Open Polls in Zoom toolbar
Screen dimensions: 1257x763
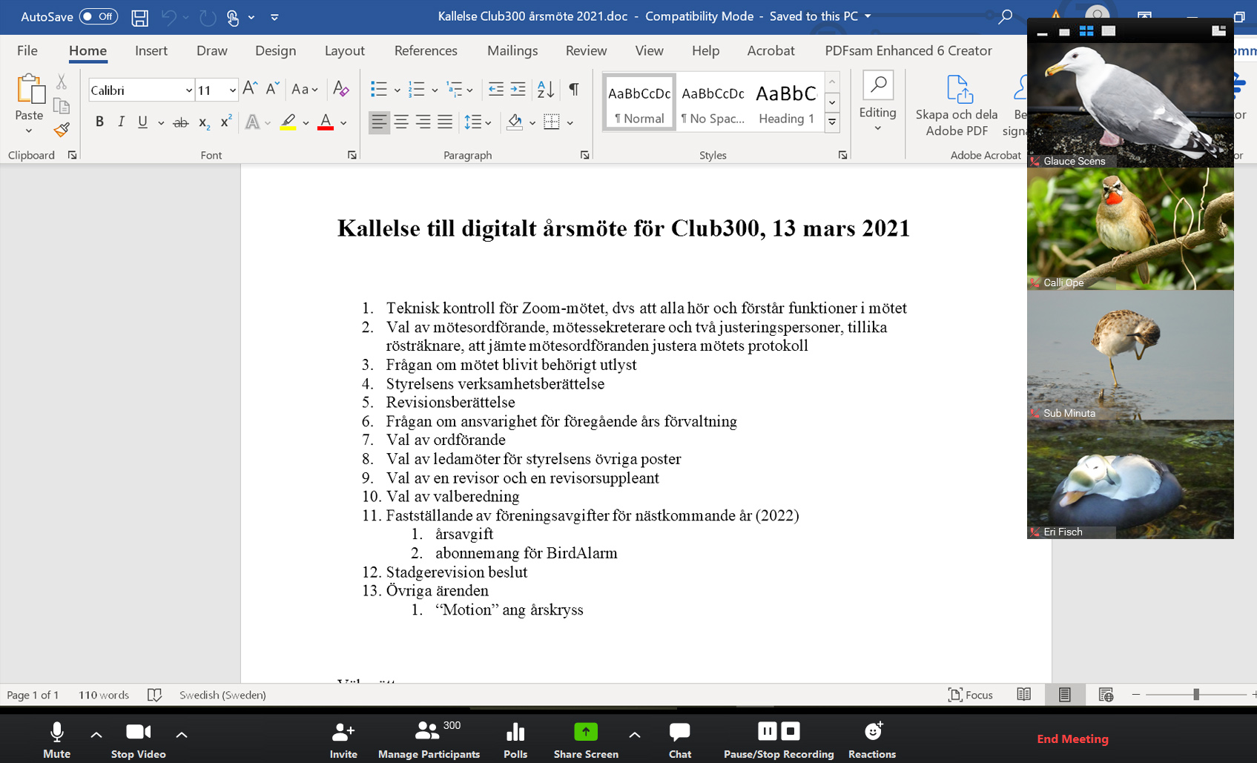515,740
